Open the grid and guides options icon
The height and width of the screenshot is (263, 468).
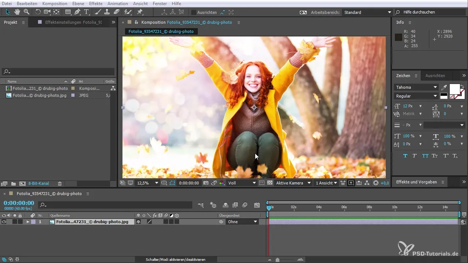164,183
